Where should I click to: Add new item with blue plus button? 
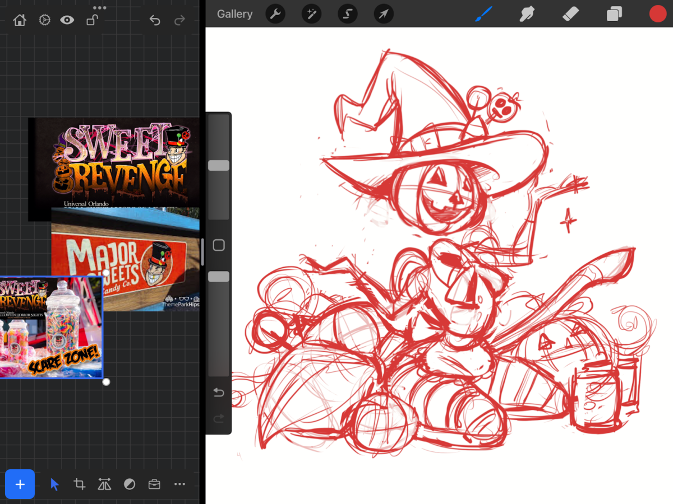click(x=20, y=484)
